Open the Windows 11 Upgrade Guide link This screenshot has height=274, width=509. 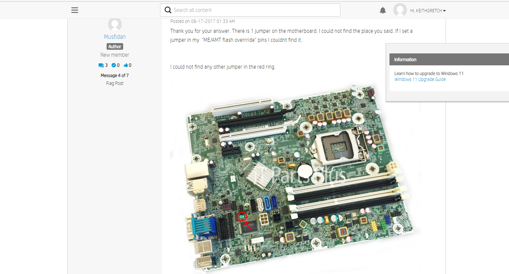pos(420,79)
